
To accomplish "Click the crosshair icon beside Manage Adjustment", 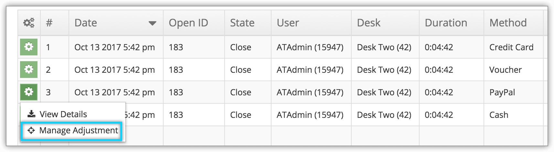I will coord(31,130).
